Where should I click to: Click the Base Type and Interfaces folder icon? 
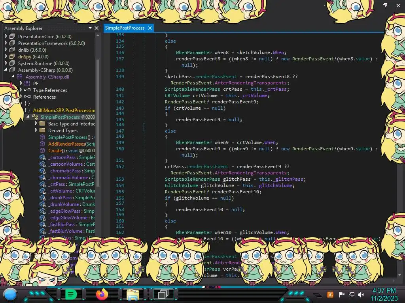(42, 123)
